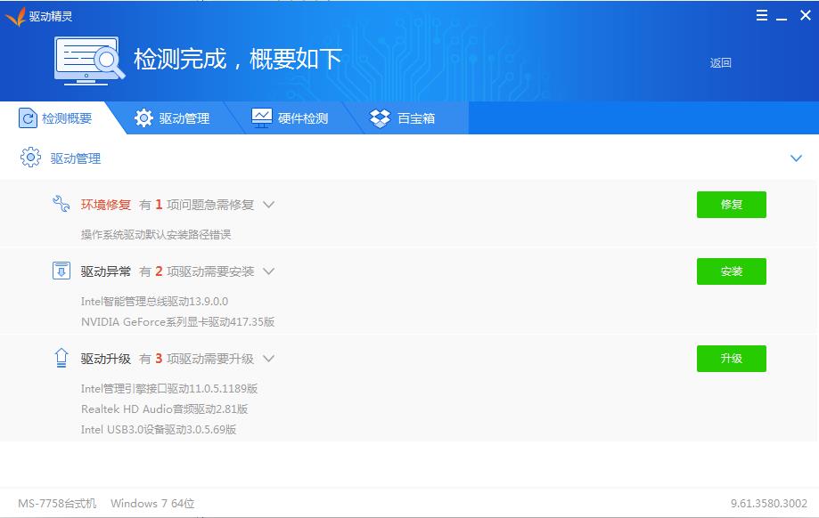
Task: Expand the 驱动升级 chevron arrow
Action: (268, 359)
